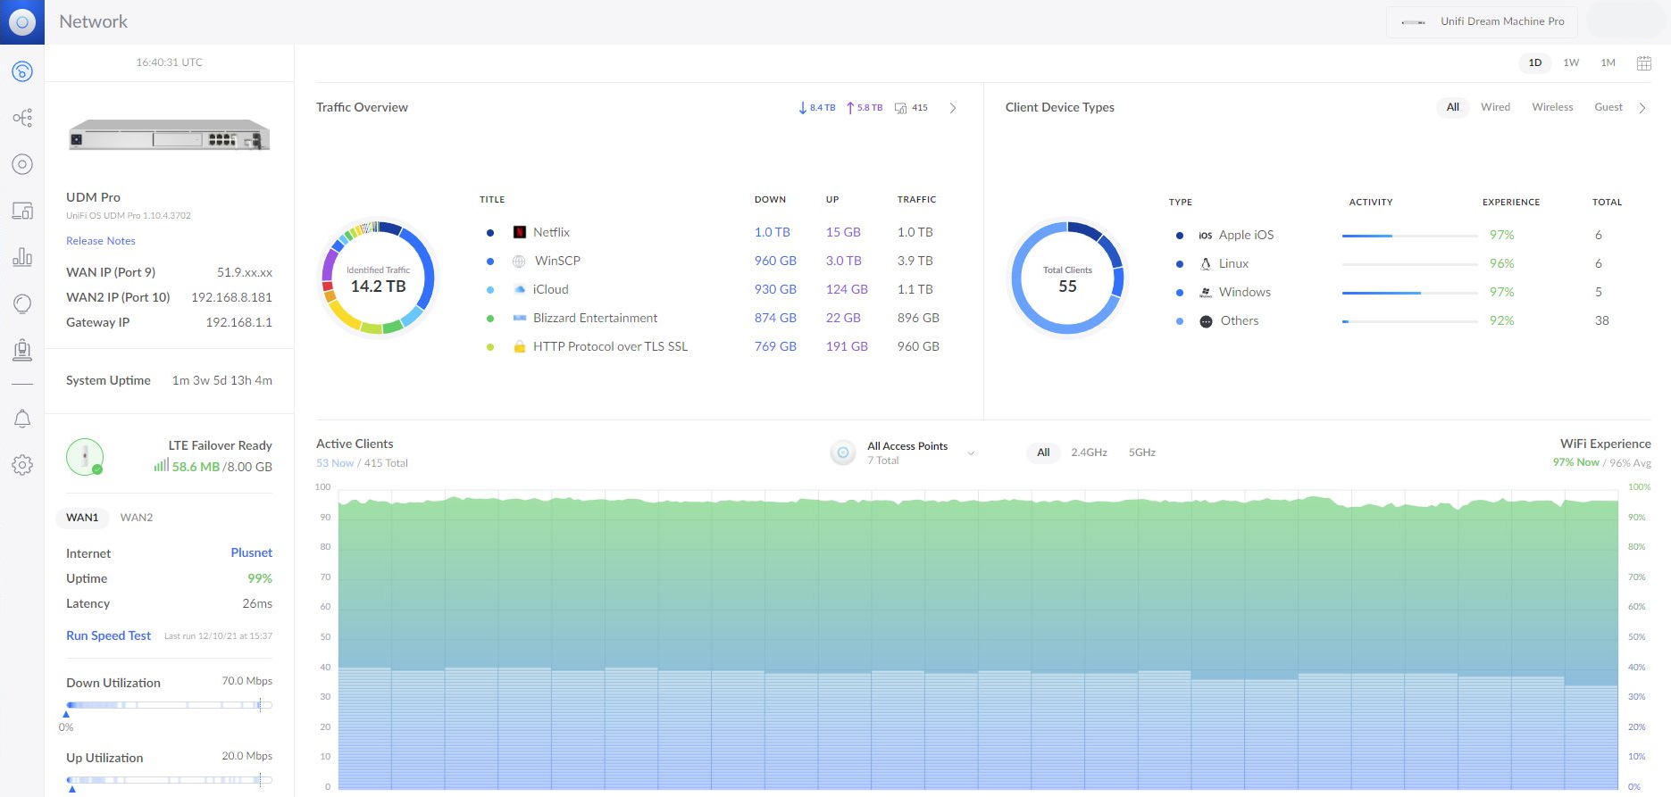Expand the Client Device Types chevron

point(1642,108)
